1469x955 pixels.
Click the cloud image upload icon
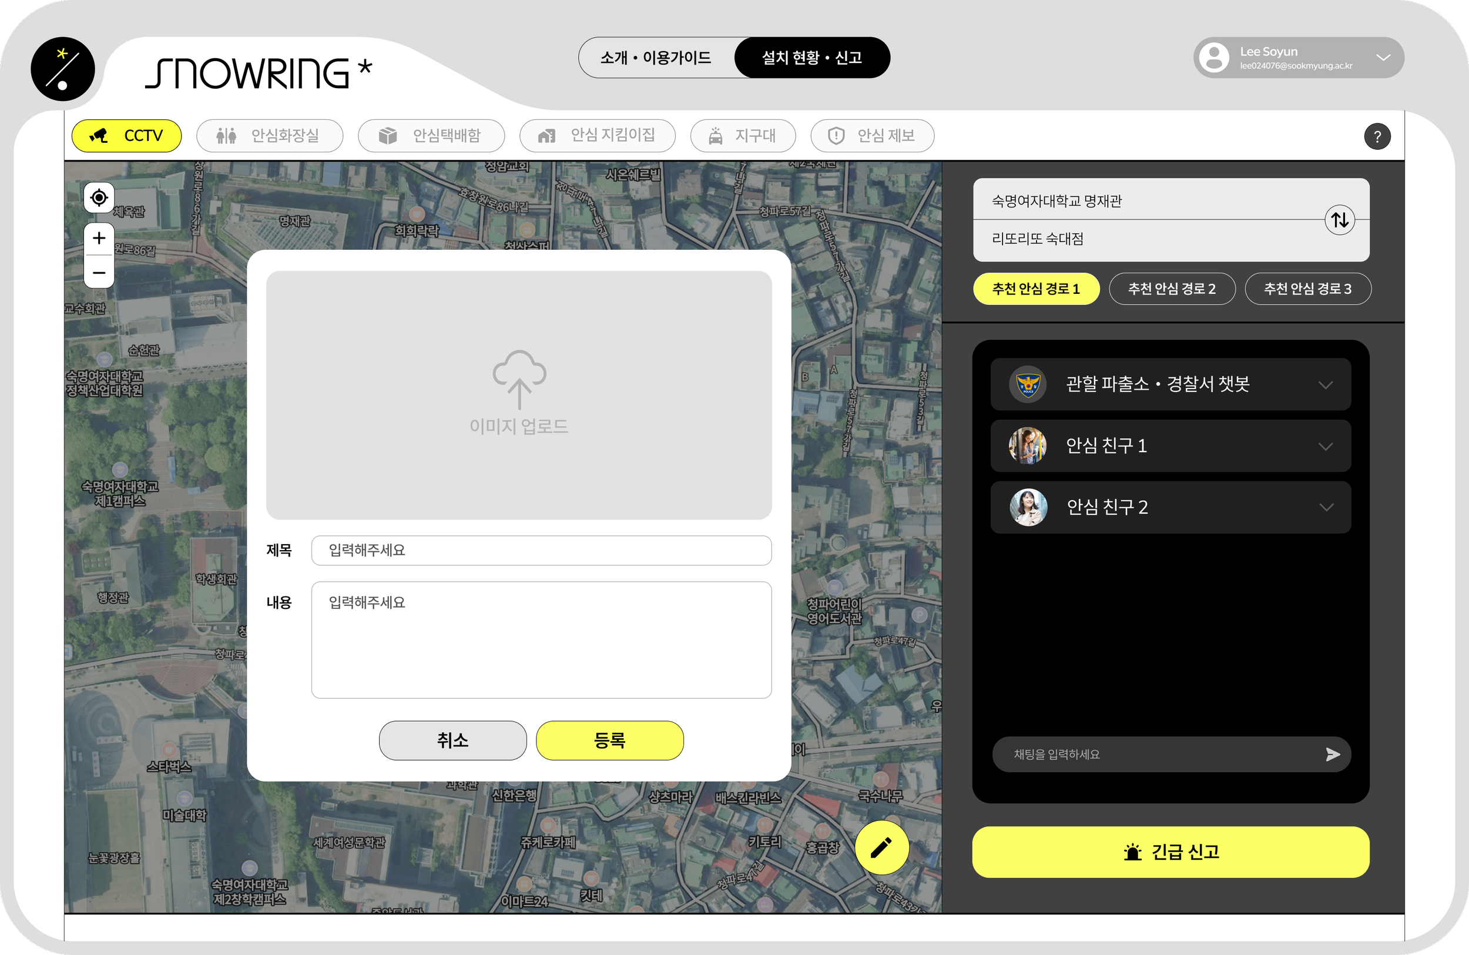[519, 378]
